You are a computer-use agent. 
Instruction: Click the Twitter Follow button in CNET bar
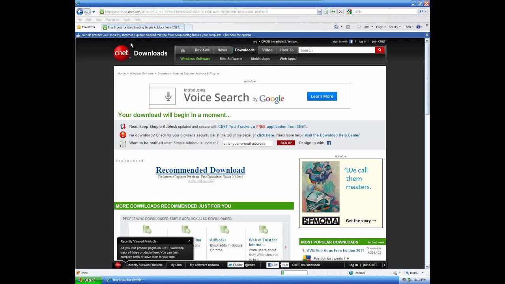coord(236,265)
